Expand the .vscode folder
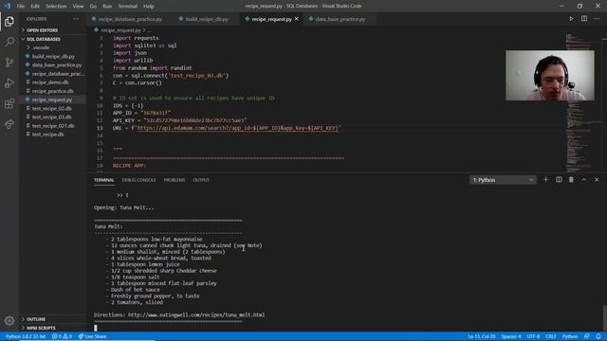Image resolution: width=607 pixels, height=341 pixels. click(x=41, y=47)
